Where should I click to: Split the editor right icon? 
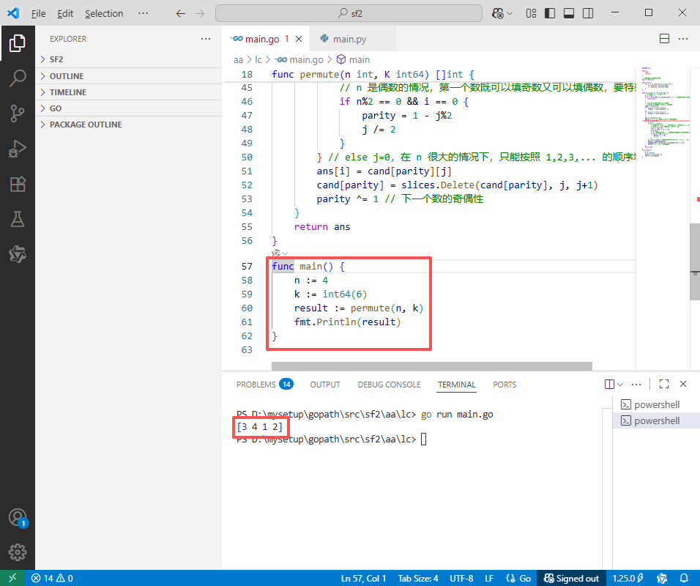(x=664, y=39)
